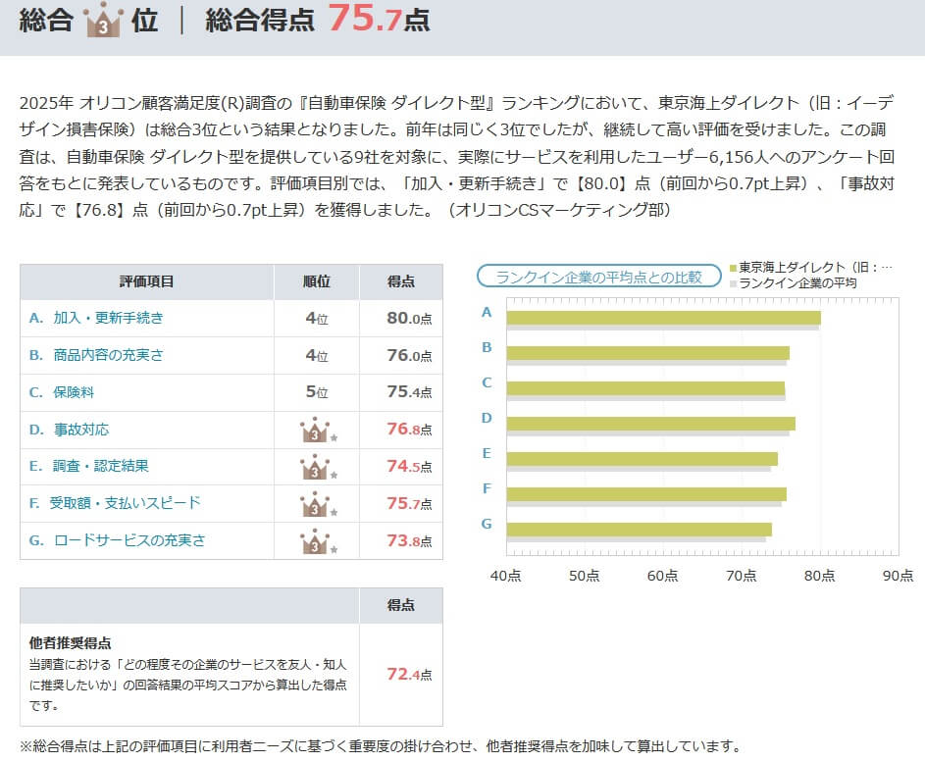925x762 pixels.
Task: Open the 加入・更新手続き evaluation link
Action: [x=96, y=318]
